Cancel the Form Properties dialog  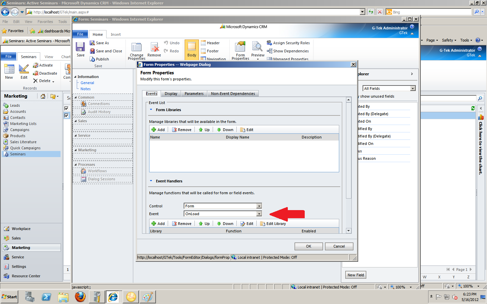(339, 246)
